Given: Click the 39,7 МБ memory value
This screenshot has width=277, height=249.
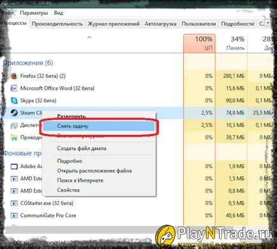Looking at the screenshot, I should click(x=235, y=137).
